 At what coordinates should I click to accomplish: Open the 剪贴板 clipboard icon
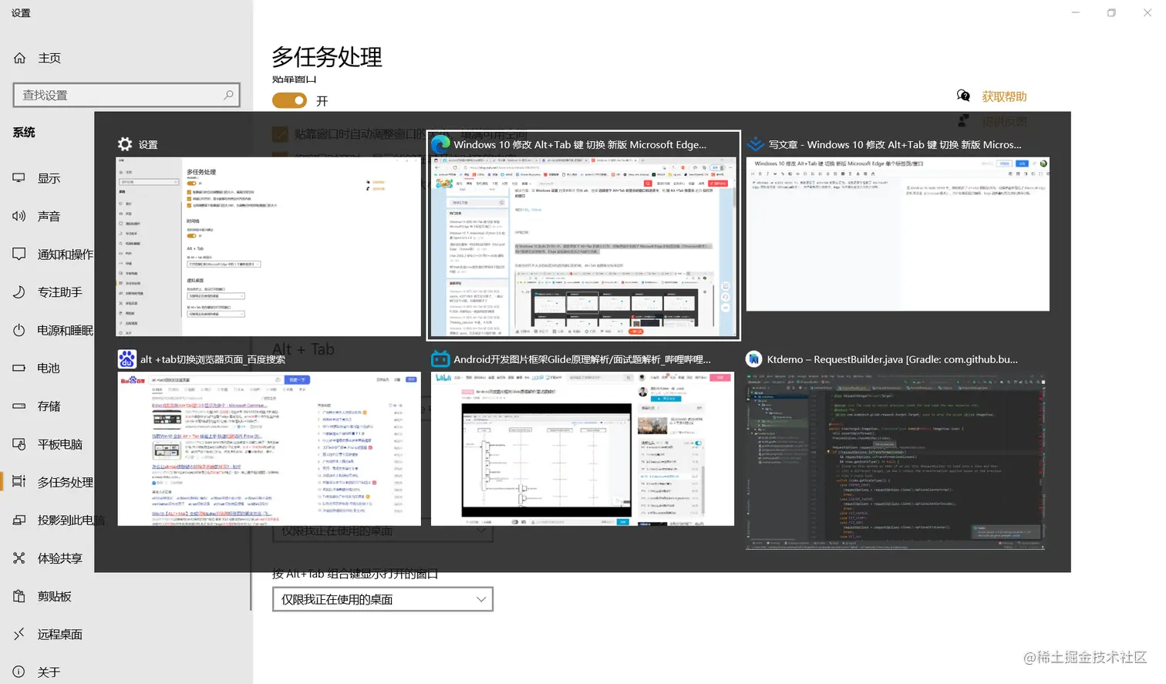tap(19, 596)
